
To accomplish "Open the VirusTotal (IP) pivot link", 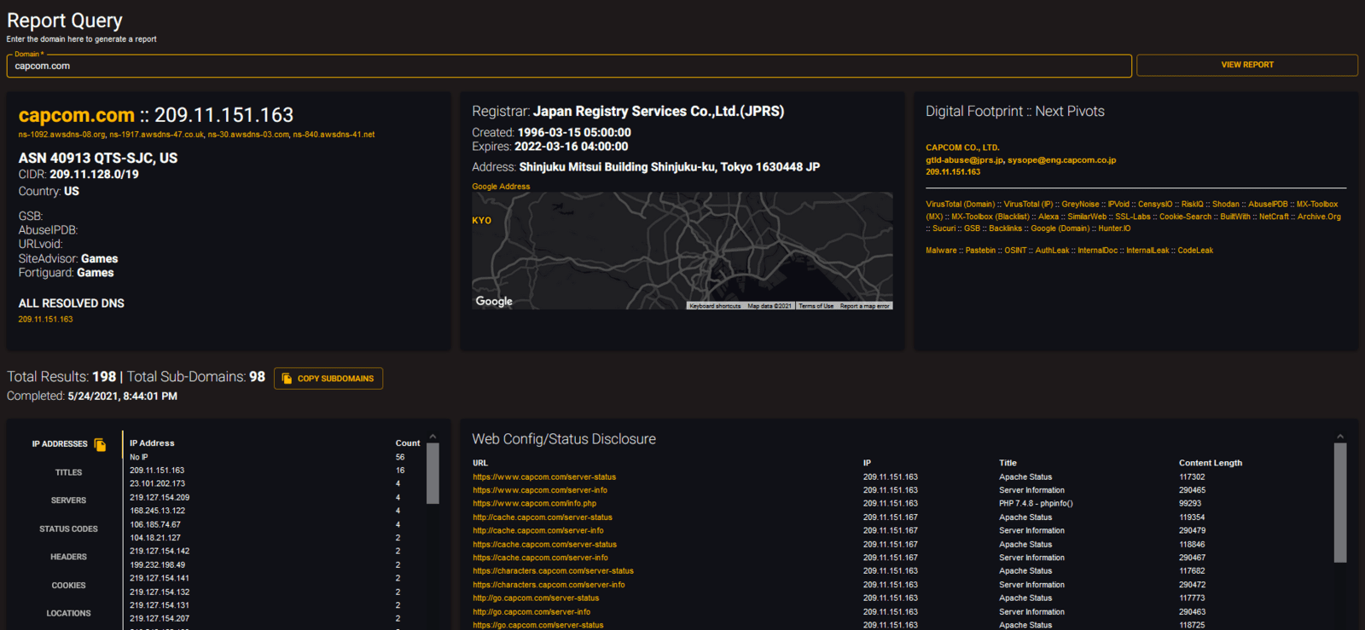I will (x=1028, y=204).
